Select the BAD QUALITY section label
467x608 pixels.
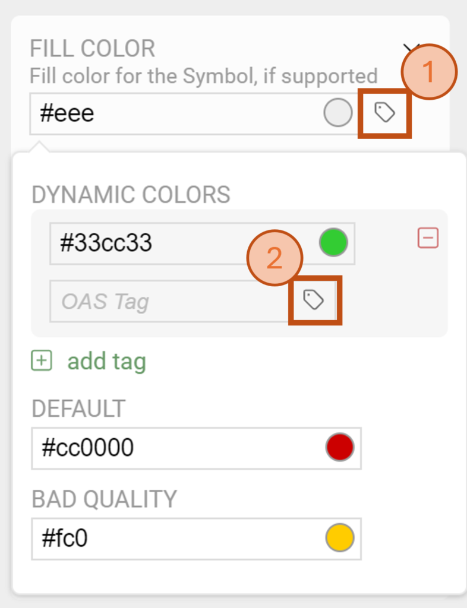103,499
